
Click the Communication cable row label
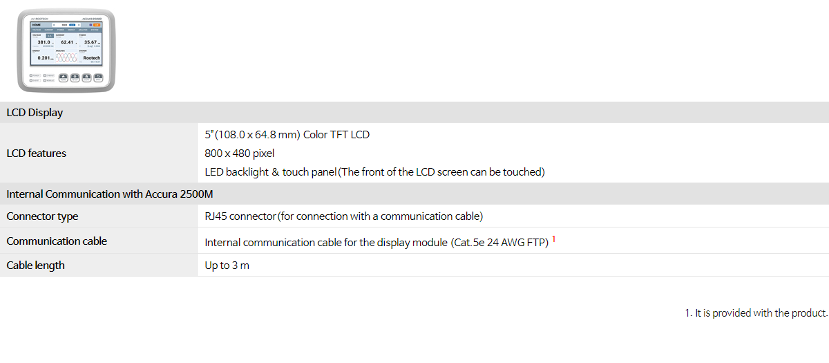click(x=57, y=241)
